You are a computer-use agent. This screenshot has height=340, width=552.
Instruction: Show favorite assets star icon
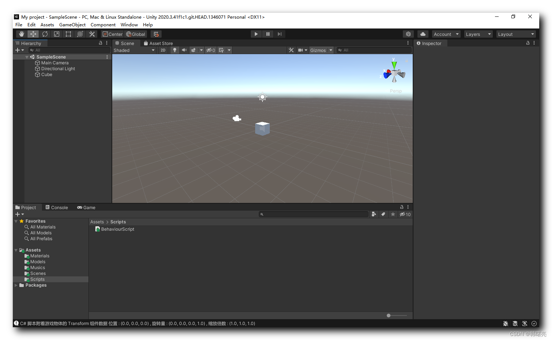click(393, 214)
